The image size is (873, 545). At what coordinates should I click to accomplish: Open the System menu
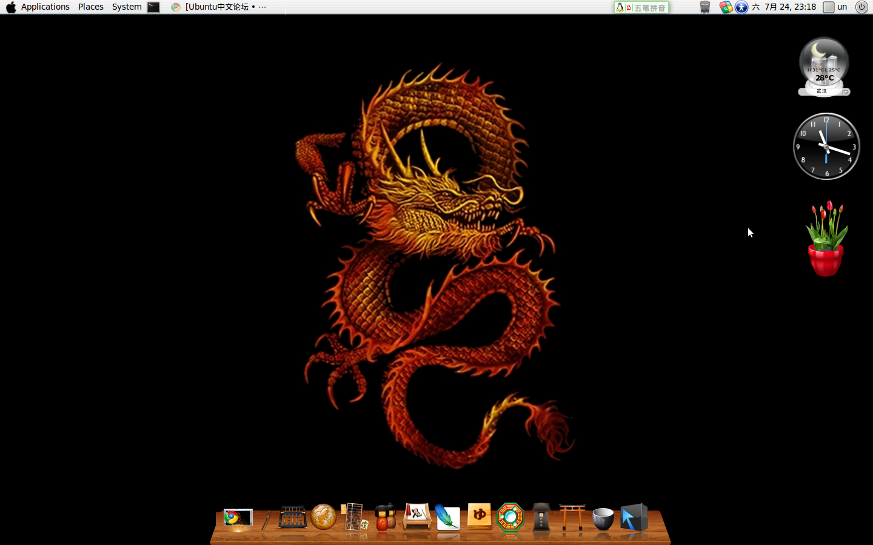[127, 7]
